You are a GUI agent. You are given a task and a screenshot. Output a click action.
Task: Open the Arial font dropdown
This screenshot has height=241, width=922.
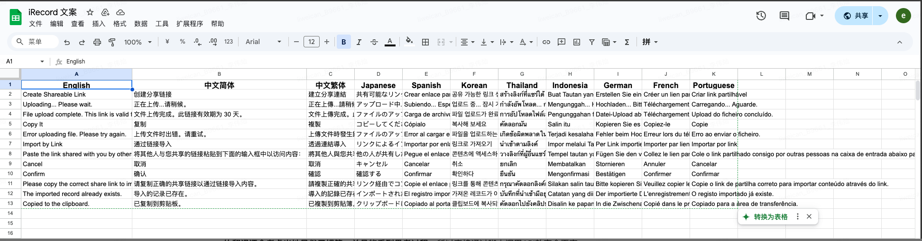coord(263,42)
